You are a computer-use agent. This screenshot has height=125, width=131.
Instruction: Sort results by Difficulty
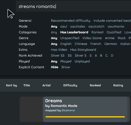coord(70,85)
